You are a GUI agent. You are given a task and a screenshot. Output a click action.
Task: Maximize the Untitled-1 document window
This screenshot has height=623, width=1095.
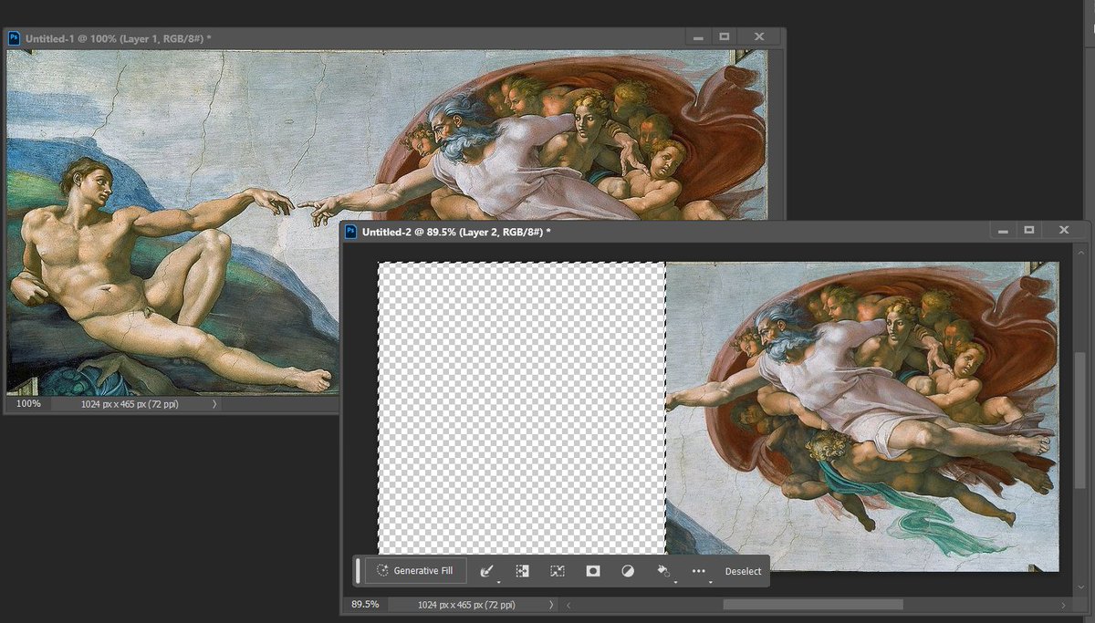pos(725,37)
